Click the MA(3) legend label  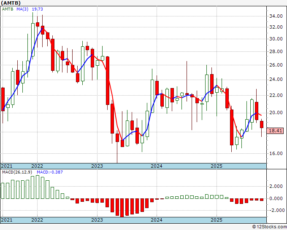click(22, 9)
